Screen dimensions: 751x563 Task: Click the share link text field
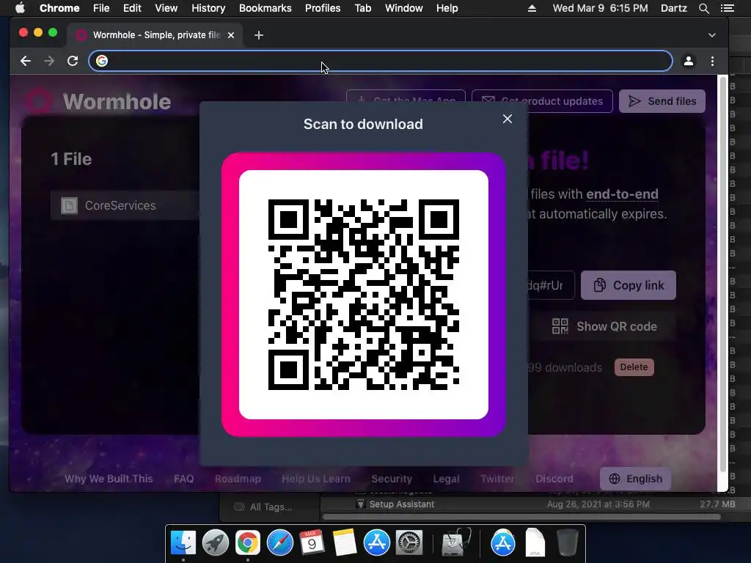pyautogui.click(x=551, y=285)
